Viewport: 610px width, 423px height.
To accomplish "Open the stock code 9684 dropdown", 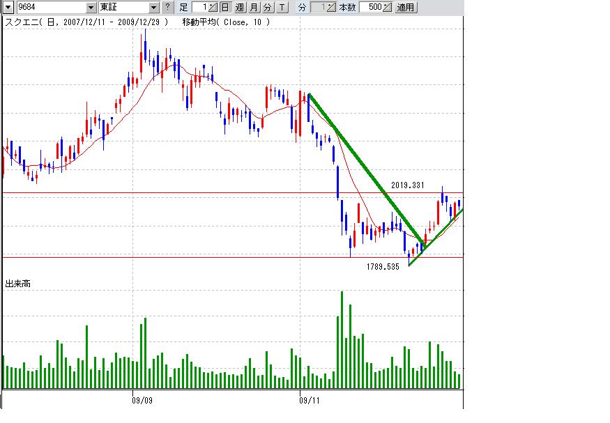I will click(91, 8).
